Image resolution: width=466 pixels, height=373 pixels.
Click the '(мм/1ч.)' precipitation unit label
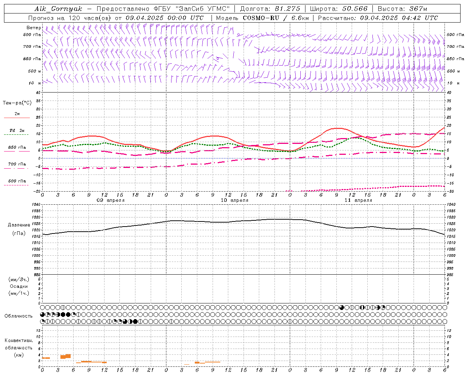pyautogui.click(x=19, y=293)
